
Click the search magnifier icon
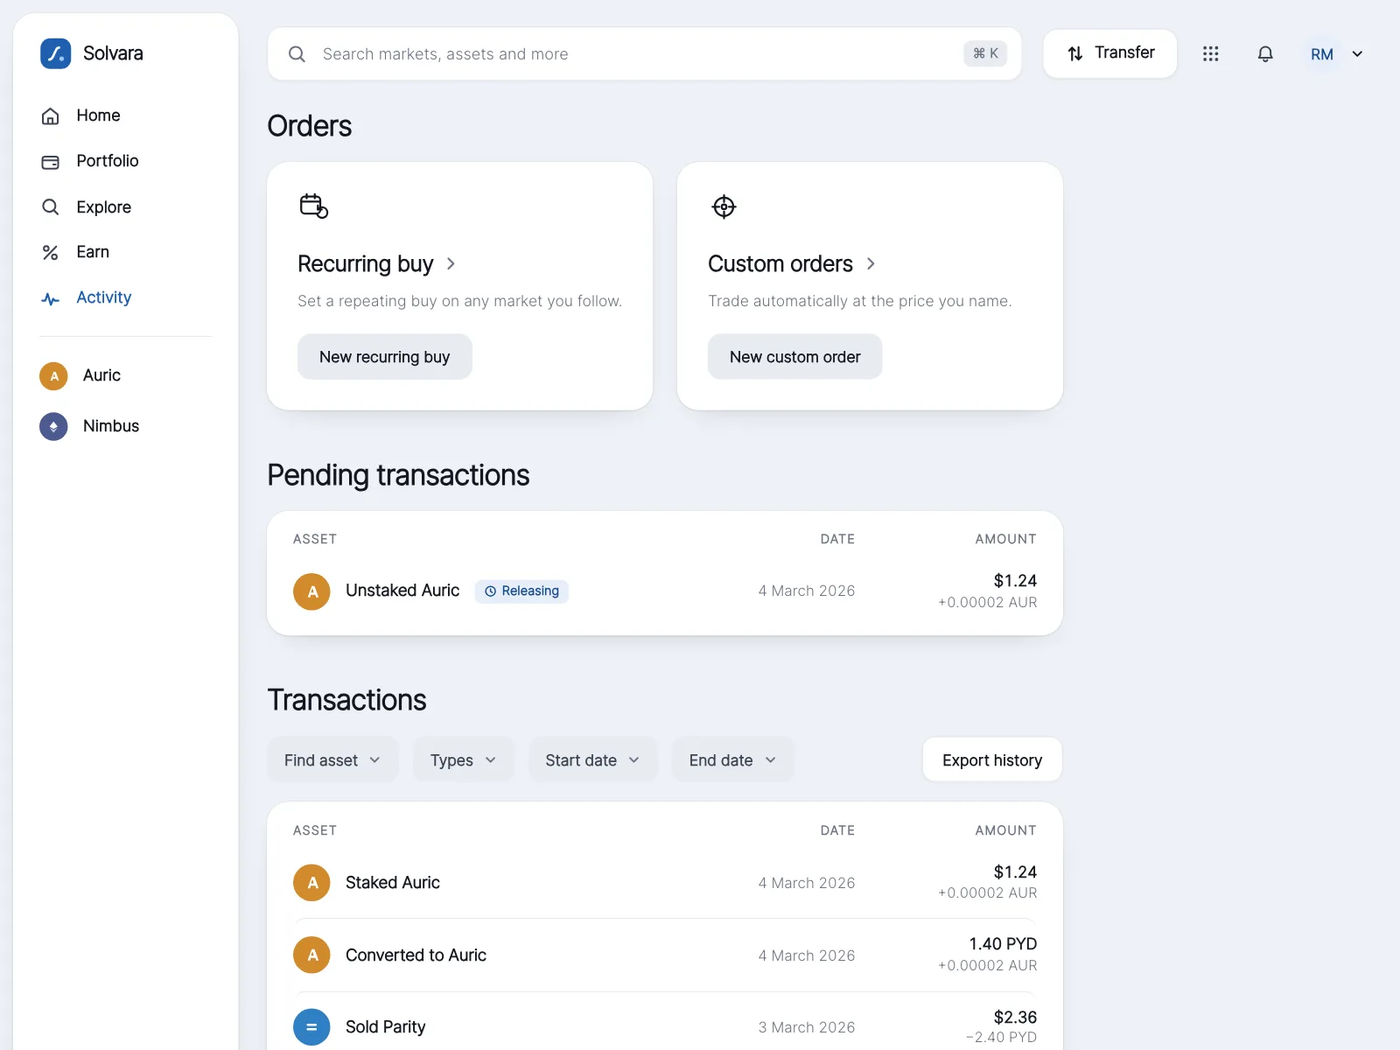pos(297,54)
